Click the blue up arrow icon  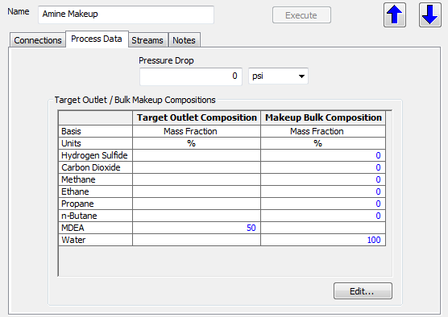click(x=395, y=15)
